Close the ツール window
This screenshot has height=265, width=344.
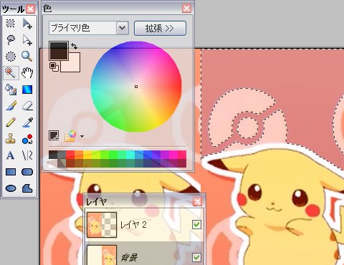click(31, 9)
